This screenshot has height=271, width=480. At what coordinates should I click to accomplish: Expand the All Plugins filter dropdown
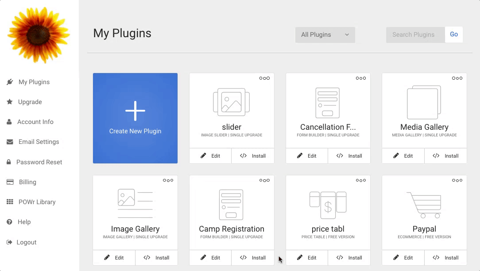325,35
